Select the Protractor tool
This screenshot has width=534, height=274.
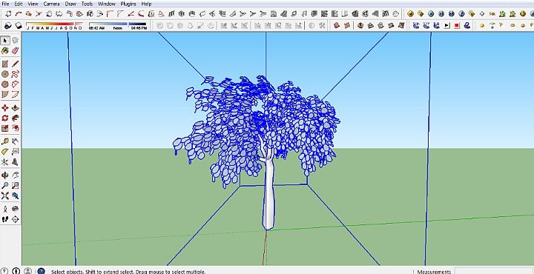coord(4,152)
